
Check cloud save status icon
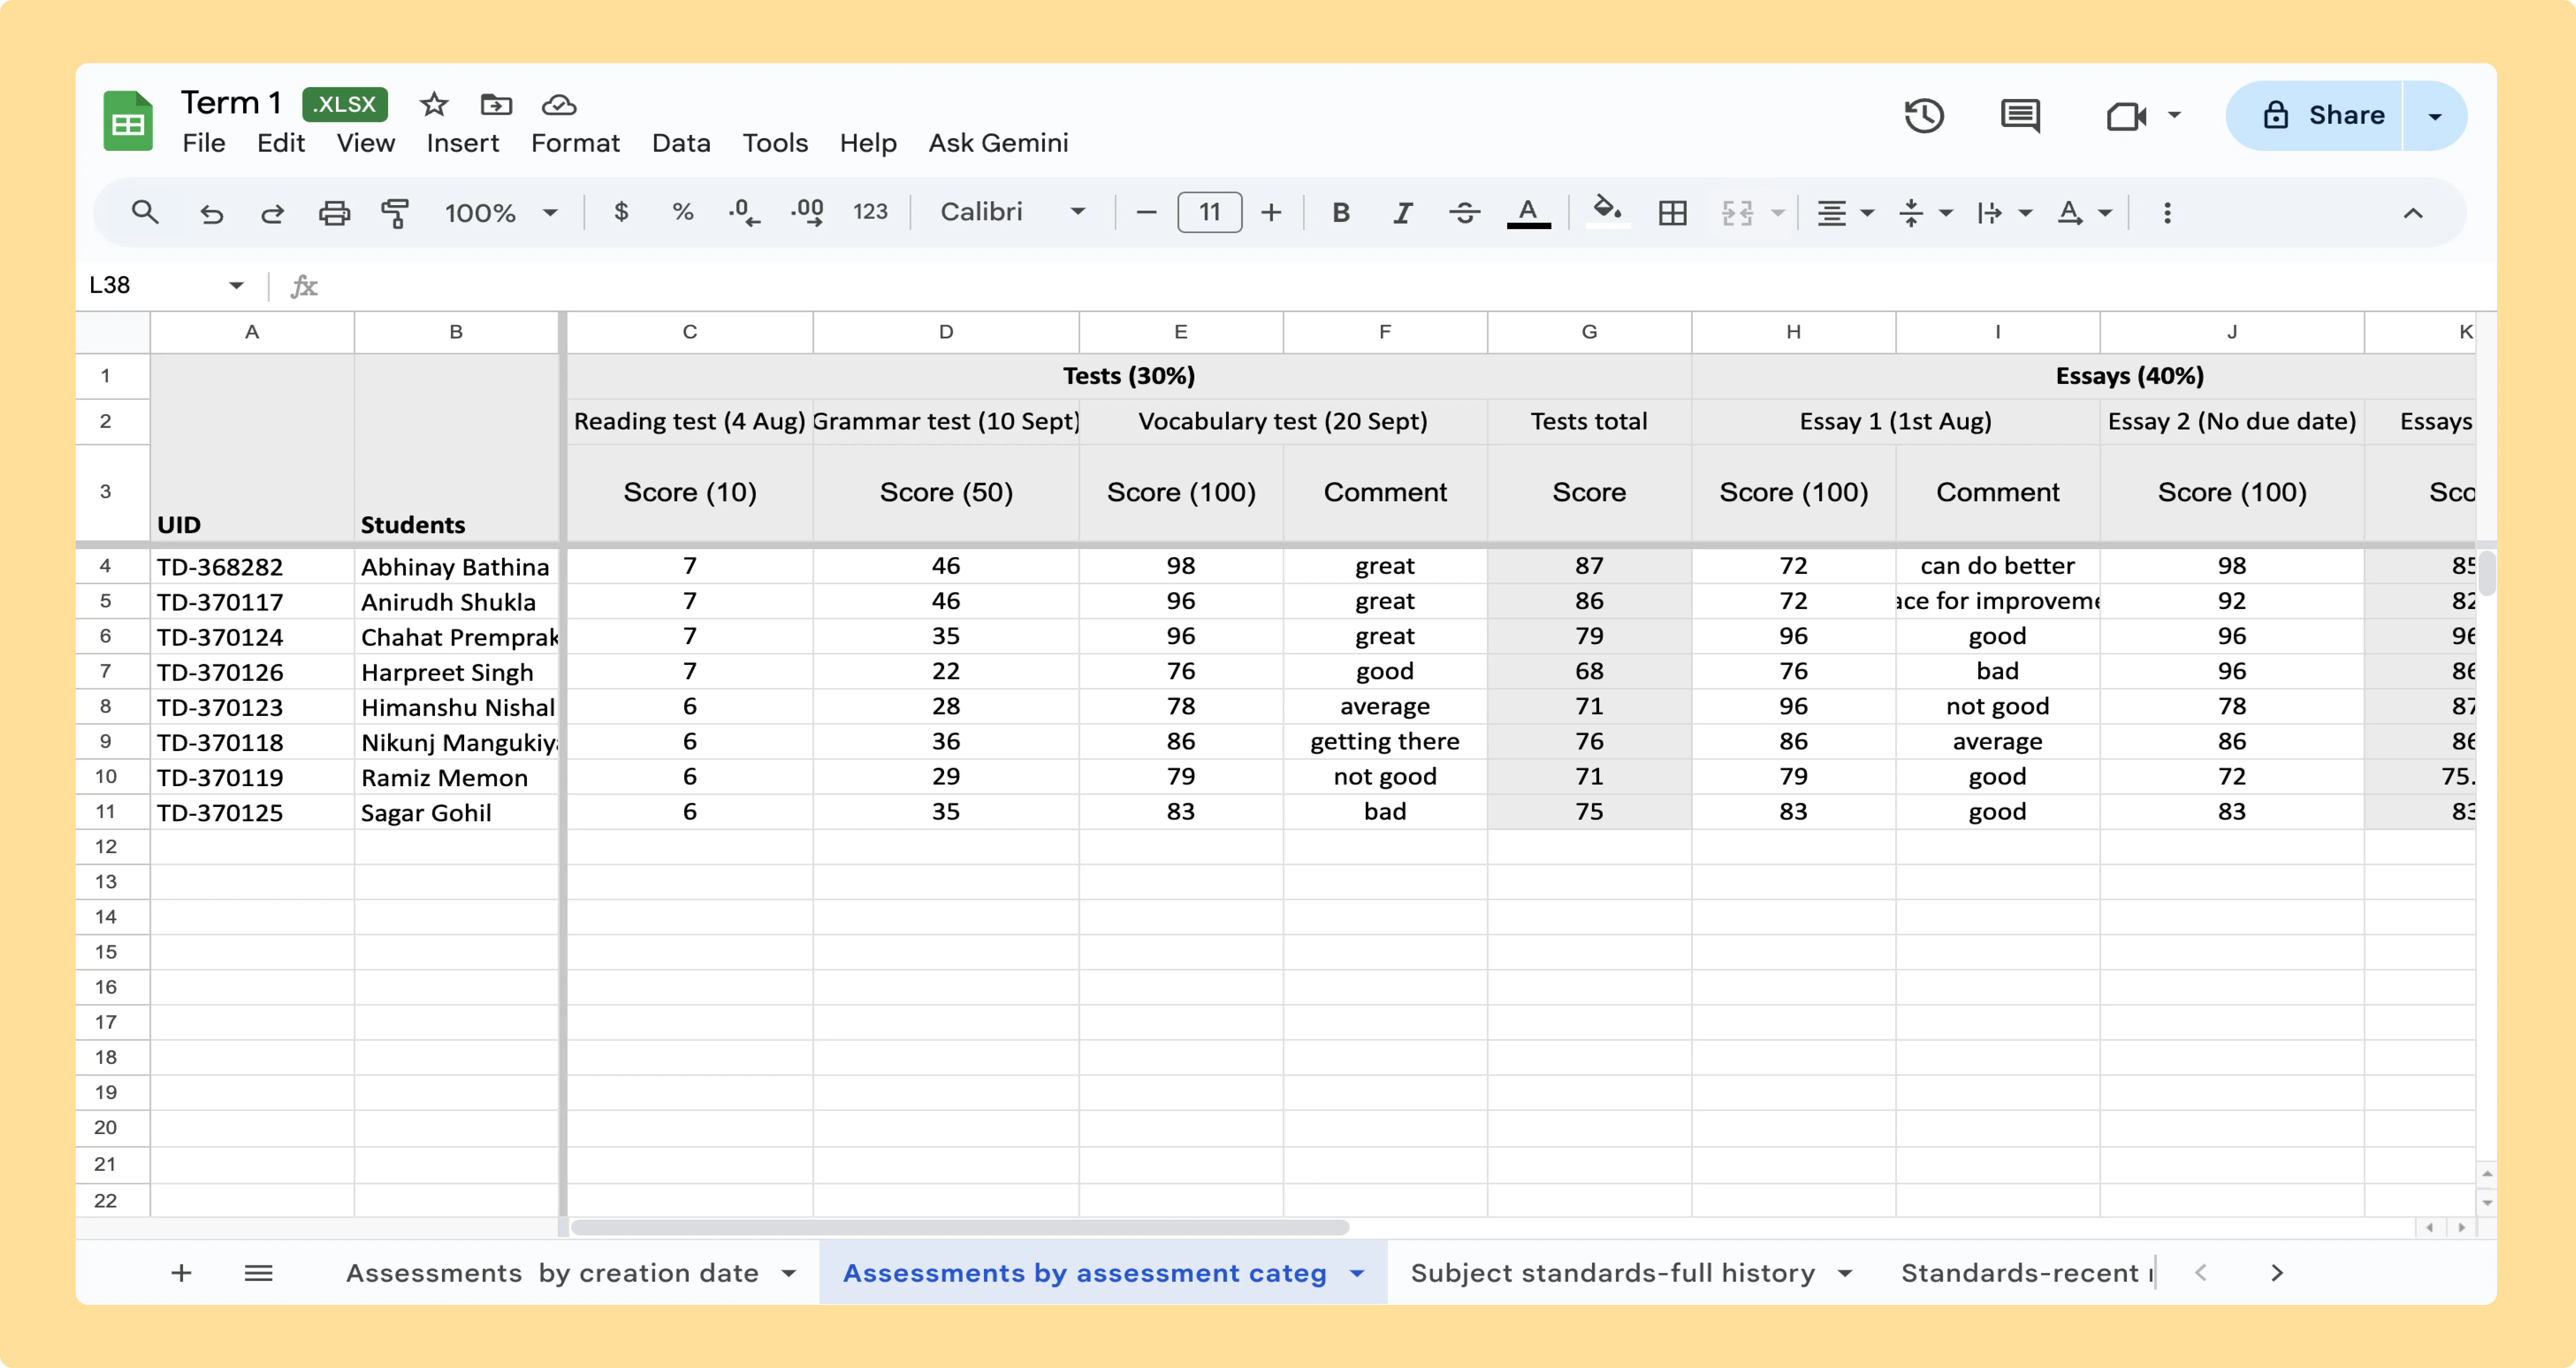(559, 104)
